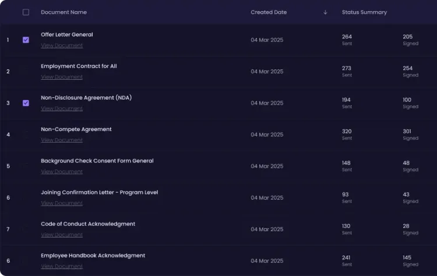This screenshot has width=437, height=276.
Task: View the Non-Compete Agreement document
Action: [x=62, y=140]
